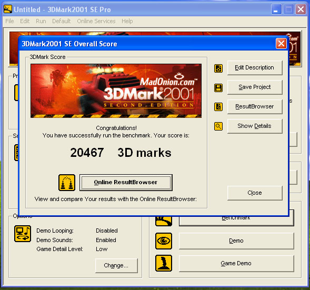This screenshot has height=290, width=310.
Task: Start the Game Demo button
Action: tap(236, 263)
